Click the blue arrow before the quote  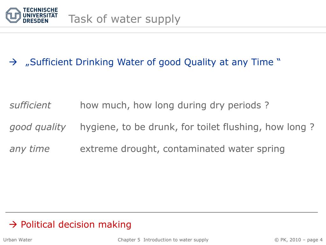[13, 62]
